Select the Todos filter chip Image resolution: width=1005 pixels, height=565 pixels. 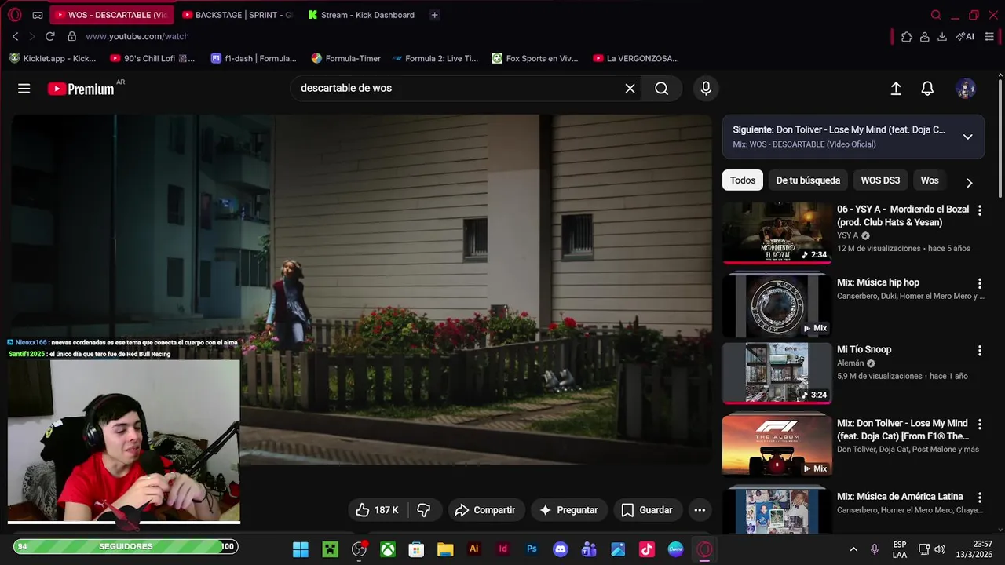coord(743,180)
